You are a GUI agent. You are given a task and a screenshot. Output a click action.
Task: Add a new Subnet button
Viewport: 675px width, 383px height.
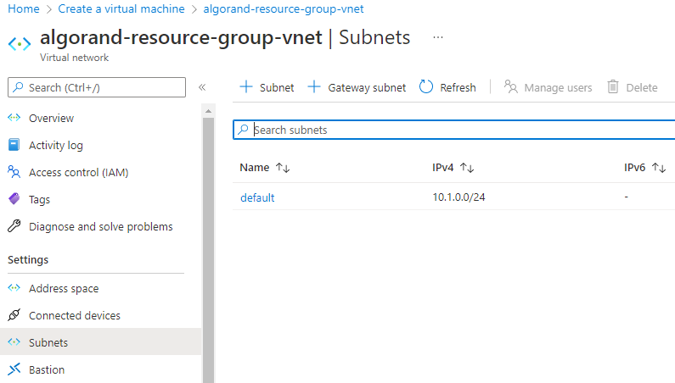[x=267, y=87]
